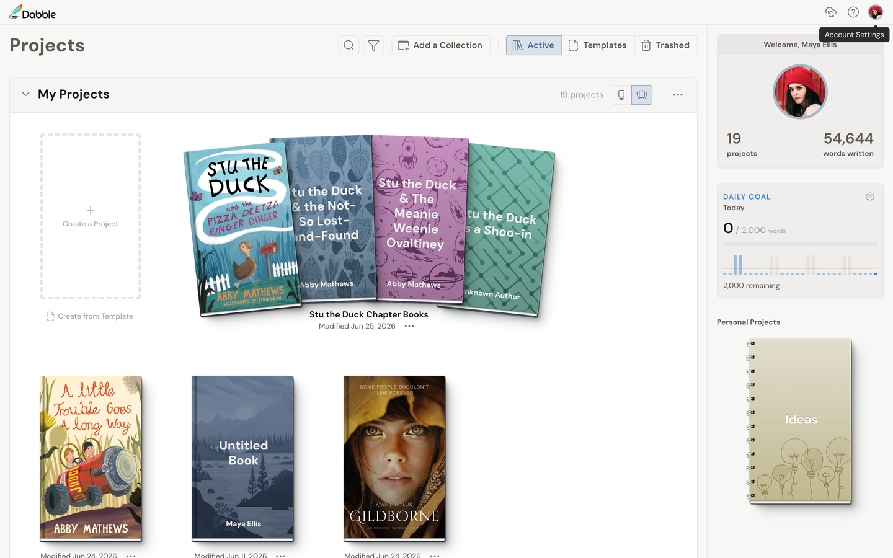Image resolution: width=893 pixels, height=558 pixels.
Task: Open My Projects collection options menu
Action: coord(678,95)
